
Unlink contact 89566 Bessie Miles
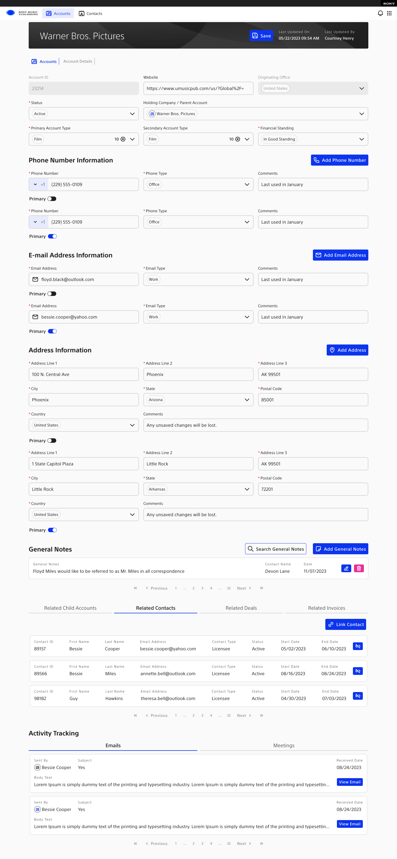point(357,670)
